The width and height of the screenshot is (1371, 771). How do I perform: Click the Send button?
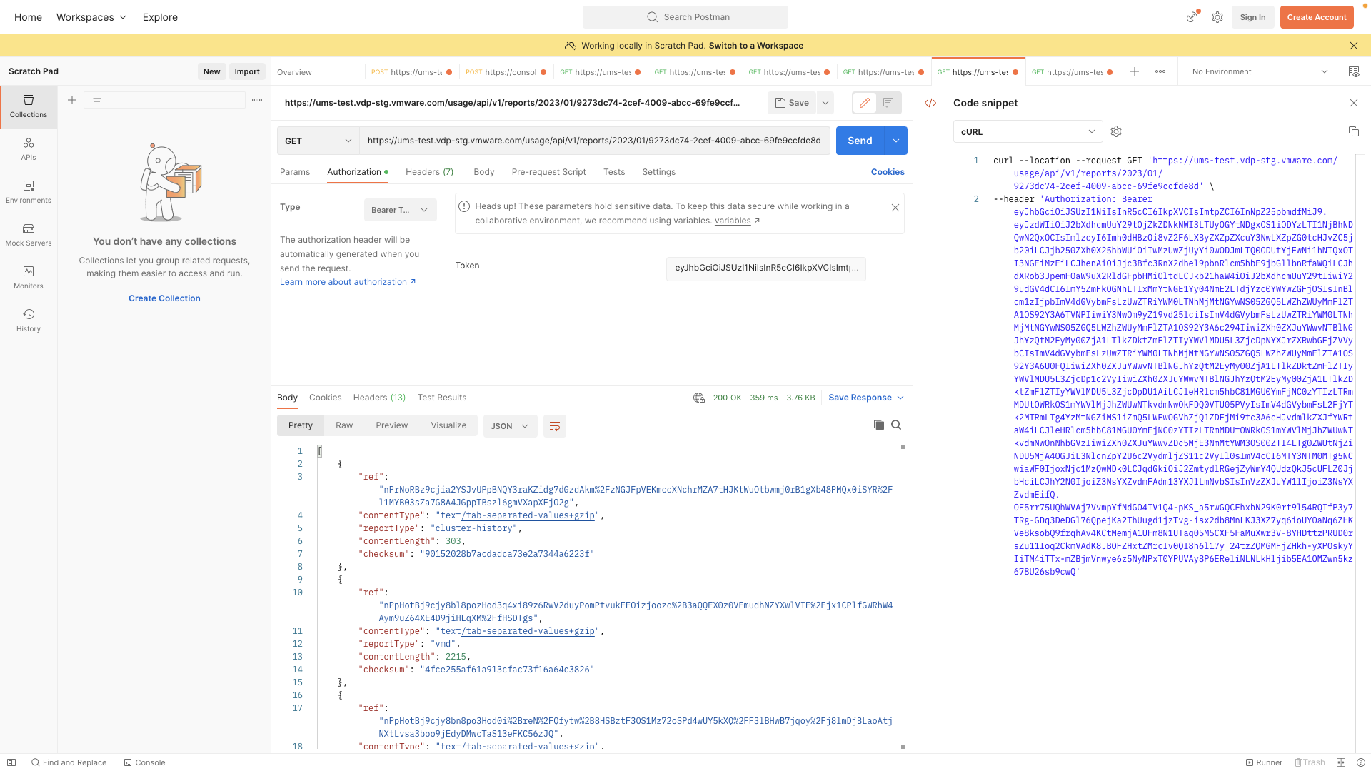click(860, 141)
